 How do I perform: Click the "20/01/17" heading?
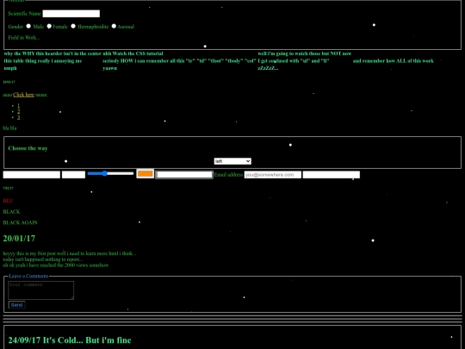tap(19, 239)
